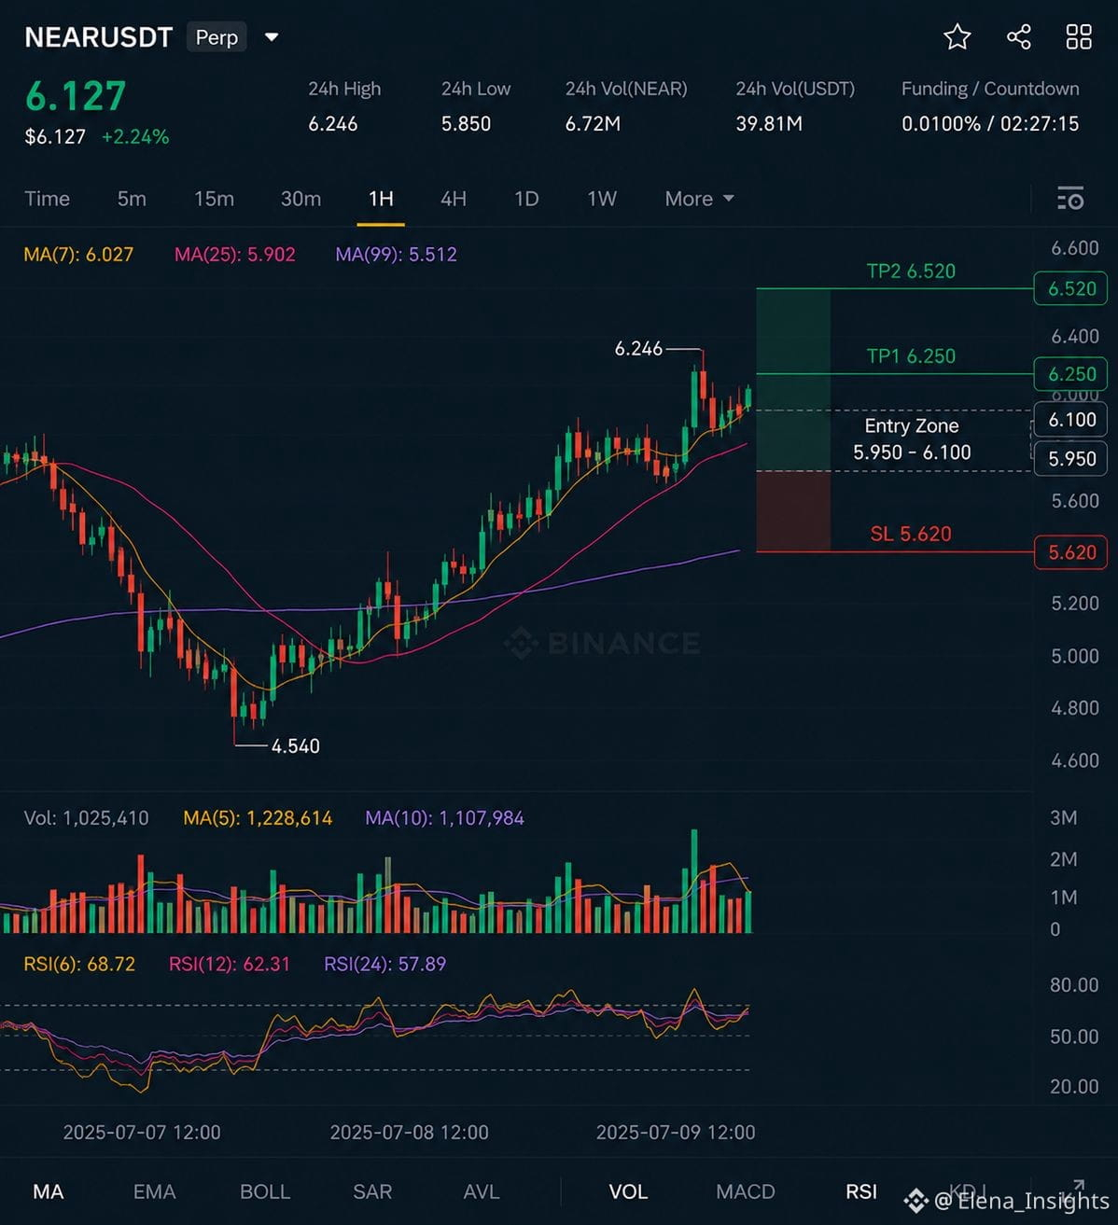Viewport: 1118px width, 1225px height.
Task: Switch to 15m timeframe
Action: point(214,199)
